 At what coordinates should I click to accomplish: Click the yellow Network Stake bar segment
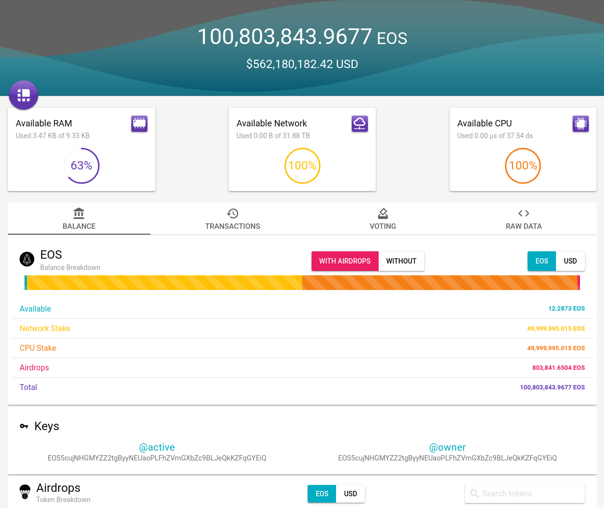[x=165, y=283]
